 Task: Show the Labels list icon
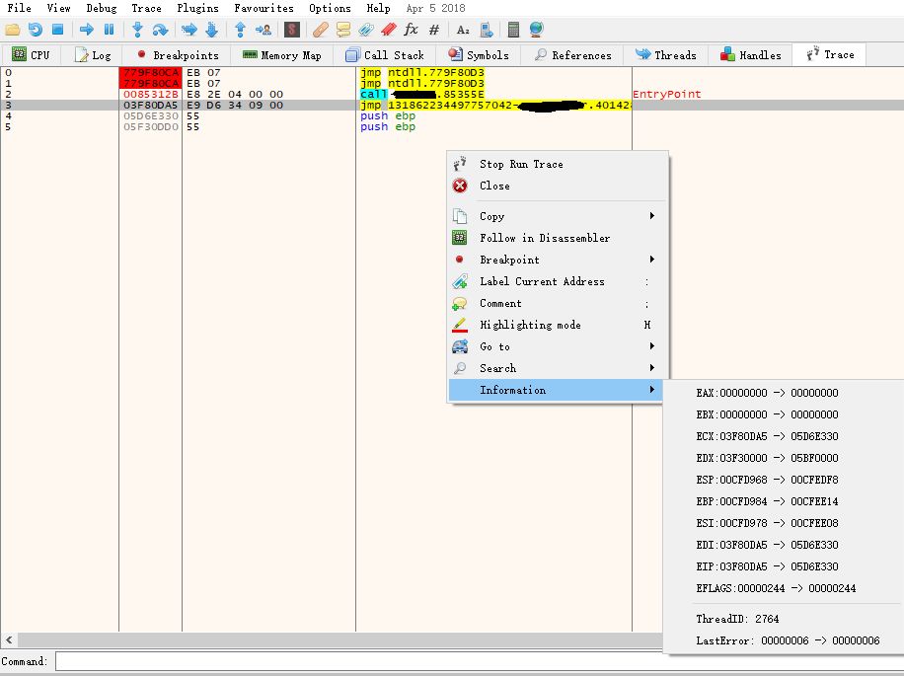pos(365,30)
